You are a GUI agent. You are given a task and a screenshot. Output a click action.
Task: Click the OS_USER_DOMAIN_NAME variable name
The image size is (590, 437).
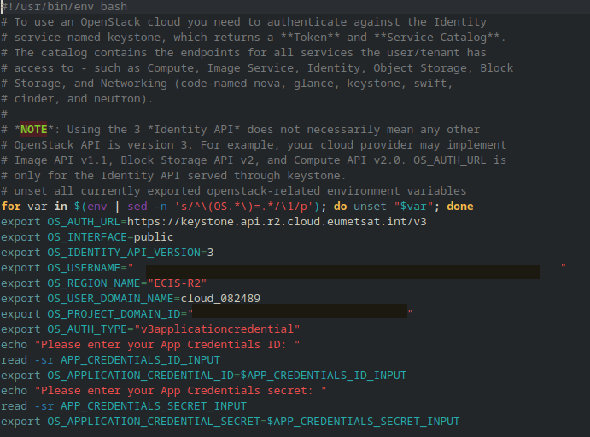click(111, 299)
